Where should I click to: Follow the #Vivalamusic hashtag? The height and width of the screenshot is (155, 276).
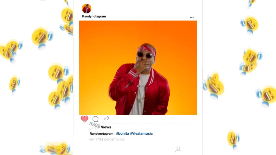[x=142, y=133]
